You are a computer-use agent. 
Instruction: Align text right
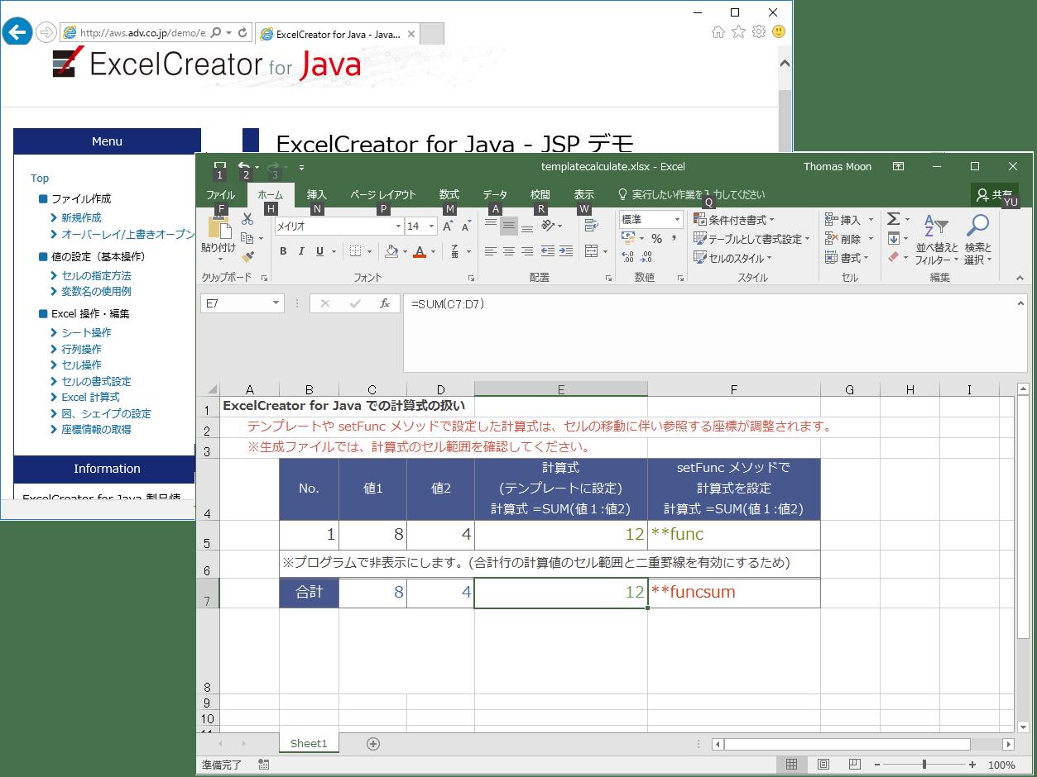[x=527, y=251]
